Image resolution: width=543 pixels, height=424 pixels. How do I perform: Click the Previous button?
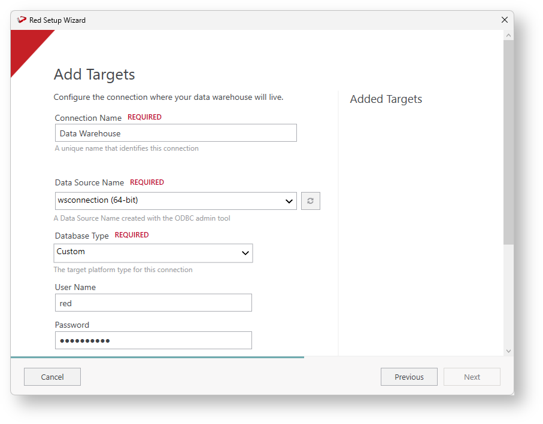409,377
